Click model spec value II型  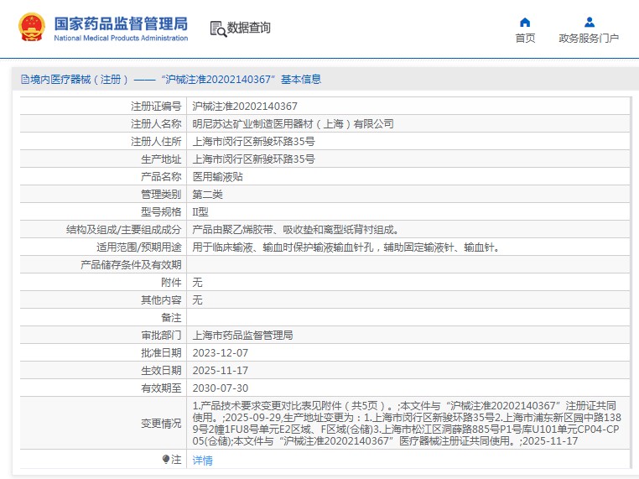(200, 212)
